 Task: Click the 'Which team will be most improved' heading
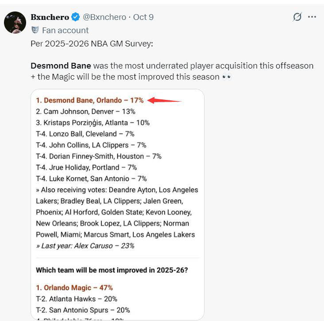coord(112,270)
